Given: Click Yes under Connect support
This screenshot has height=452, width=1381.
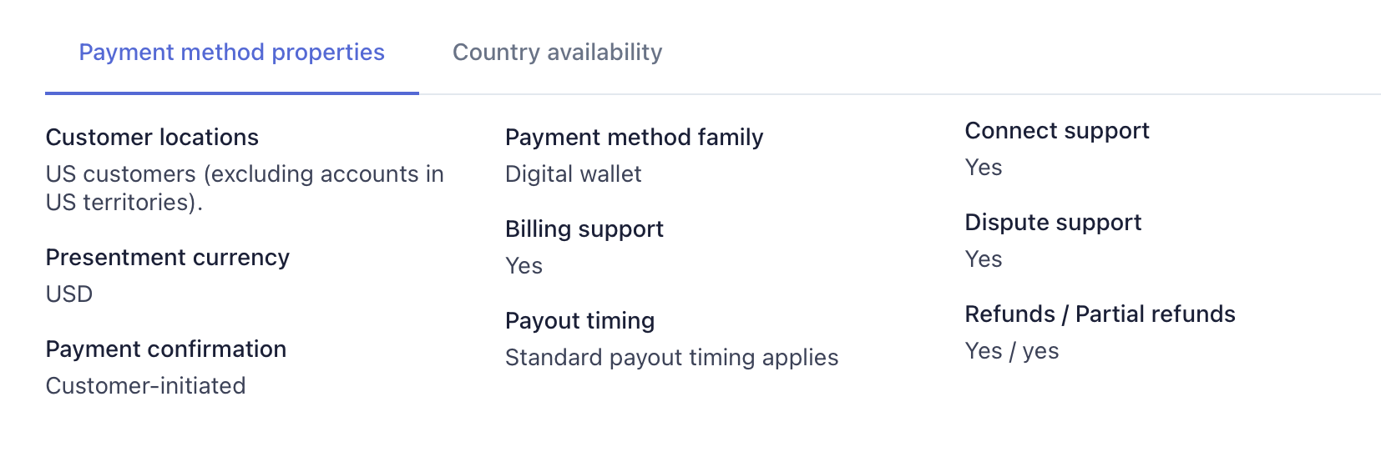Looking at the screenshot, I should (x=983, y=168).
